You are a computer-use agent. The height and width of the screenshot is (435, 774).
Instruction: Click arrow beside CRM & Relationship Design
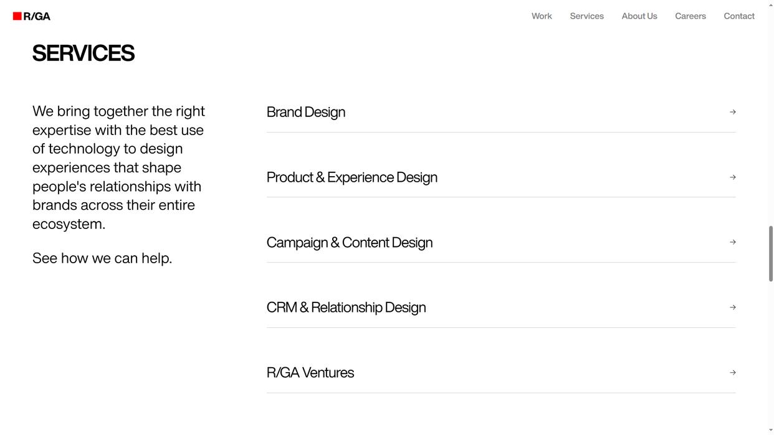[x=732, y=307]
